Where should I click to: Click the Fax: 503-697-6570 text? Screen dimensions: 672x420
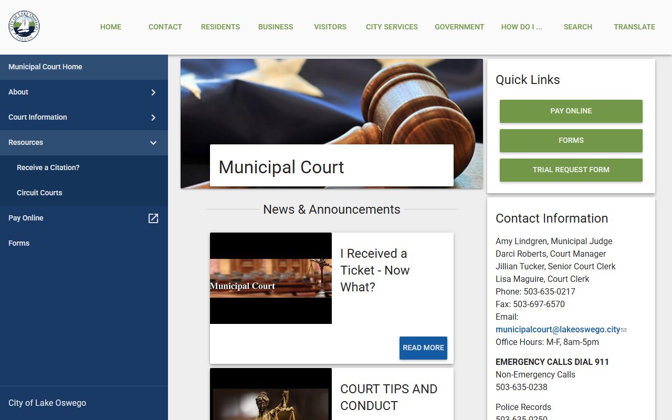(530, 304)
